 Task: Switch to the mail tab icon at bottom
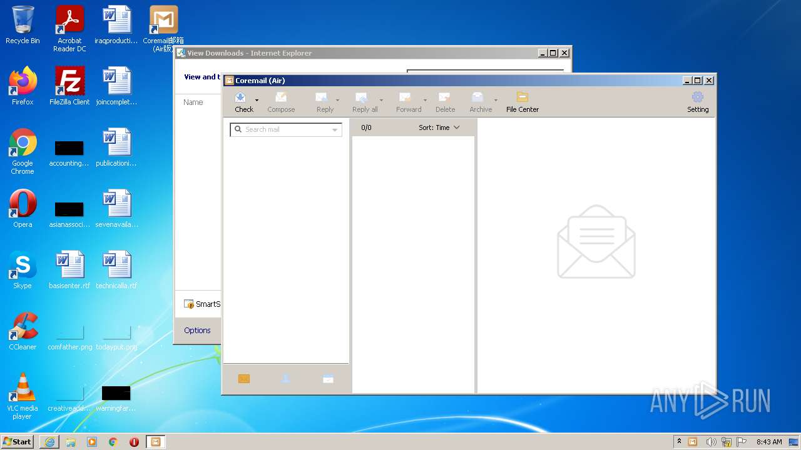pyautogui.click(x=244, y=379)
